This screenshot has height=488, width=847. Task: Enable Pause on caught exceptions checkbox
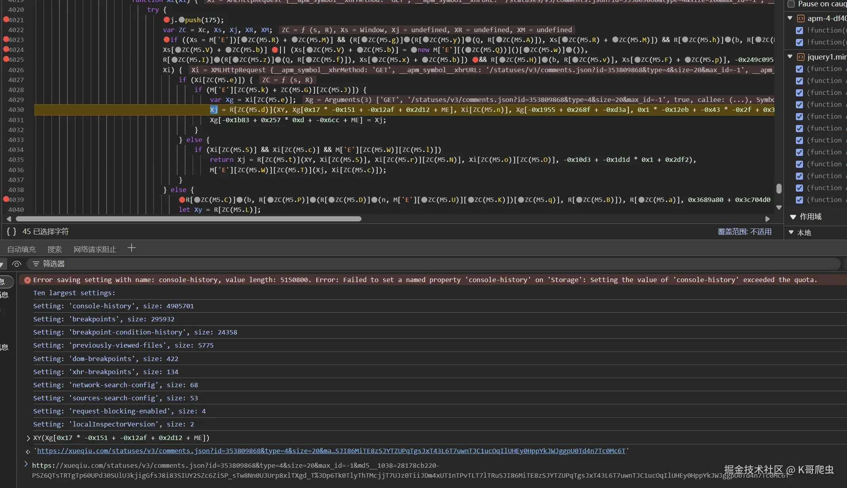click(x=791, y=4)
